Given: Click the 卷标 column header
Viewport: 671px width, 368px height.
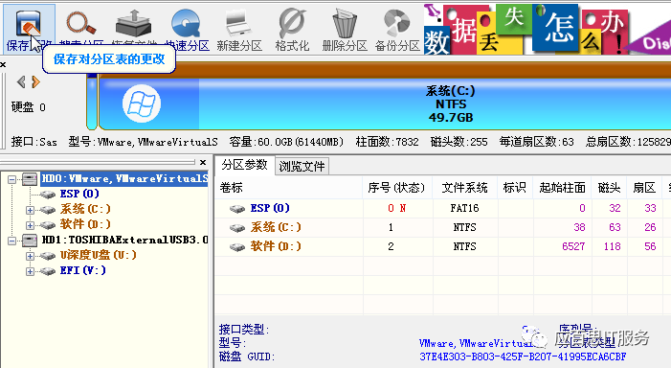Looking at the screenshot, I should click(289, 188).
